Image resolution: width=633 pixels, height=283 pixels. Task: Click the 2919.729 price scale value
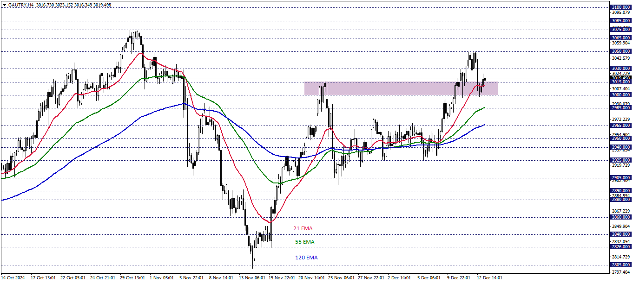(621, 165)
